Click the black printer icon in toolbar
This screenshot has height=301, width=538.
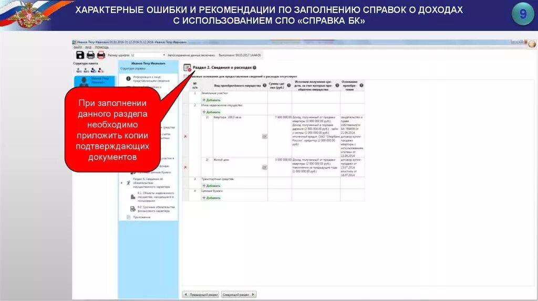tap(90, 55)
